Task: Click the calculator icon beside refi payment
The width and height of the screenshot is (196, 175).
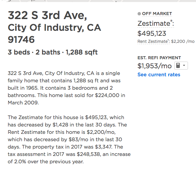Action: (178, 66)
